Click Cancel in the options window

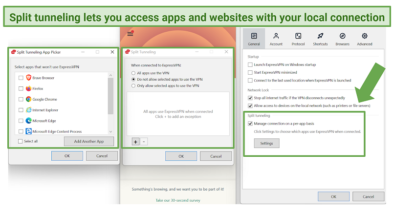tap(369, 196)
